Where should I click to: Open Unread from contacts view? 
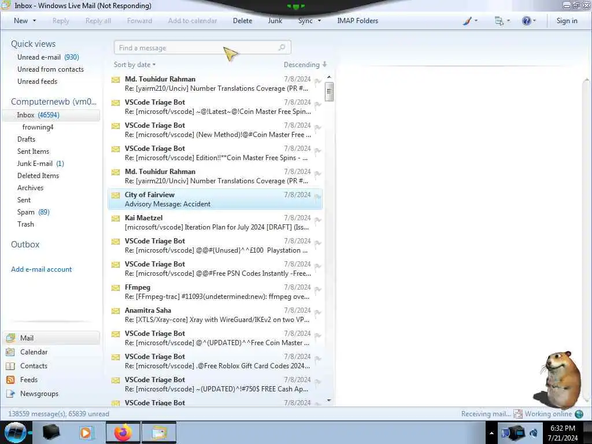51,69
